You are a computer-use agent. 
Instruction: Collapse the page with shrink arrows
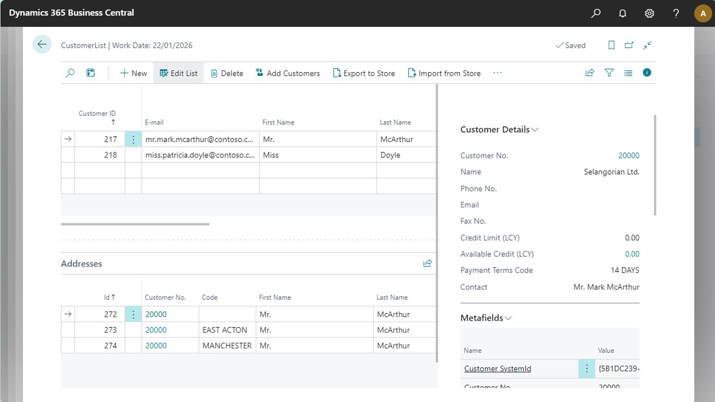click(647, 45)
